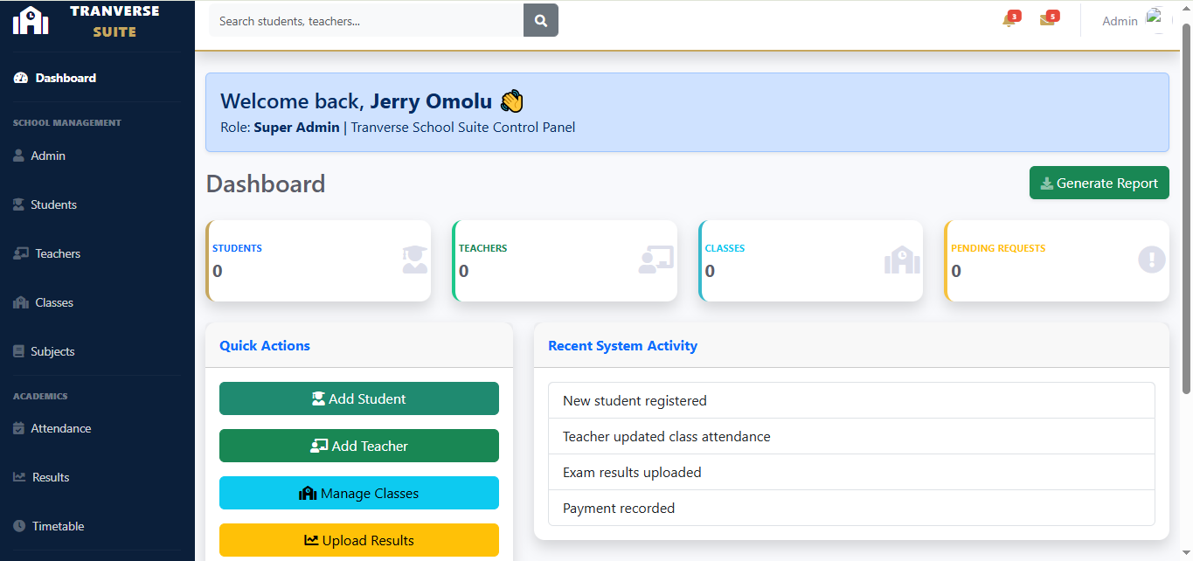Open the Admin user menu
The width and height of the screenshot is (1193, 561).
(x=1120, y=21)
